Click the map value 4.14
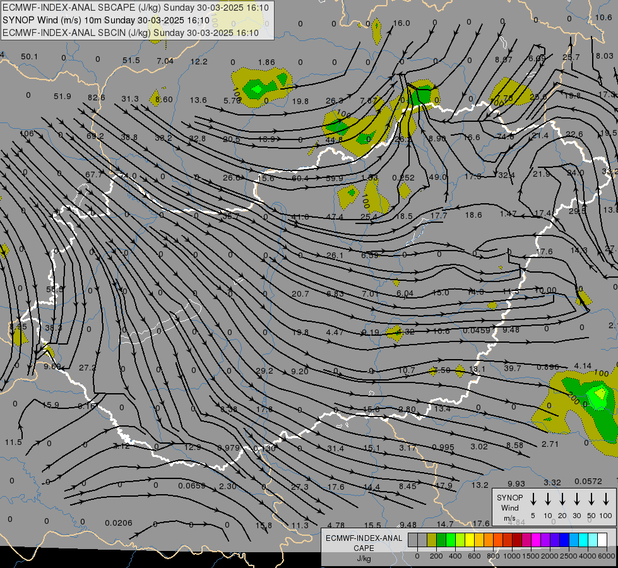This screenshot has height=568, width=618. [583, 366]
